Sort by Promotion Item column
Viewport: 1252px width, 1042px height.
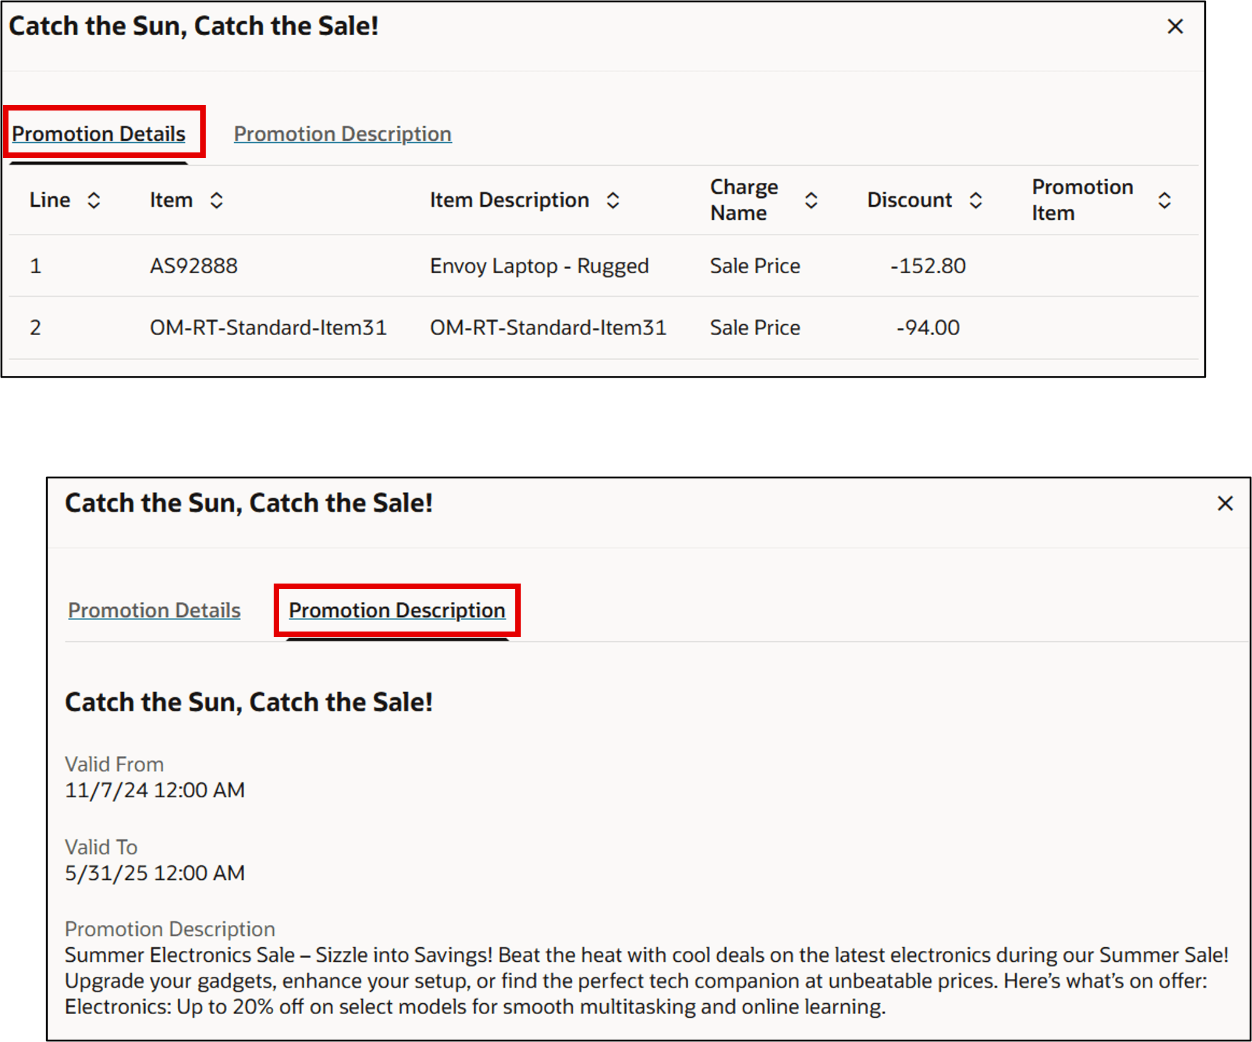pos(1163,200)
